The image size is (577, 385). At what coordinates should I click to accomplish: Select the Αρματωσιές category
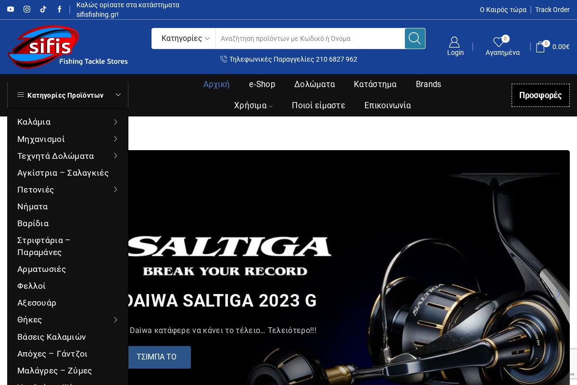(42, 269)
